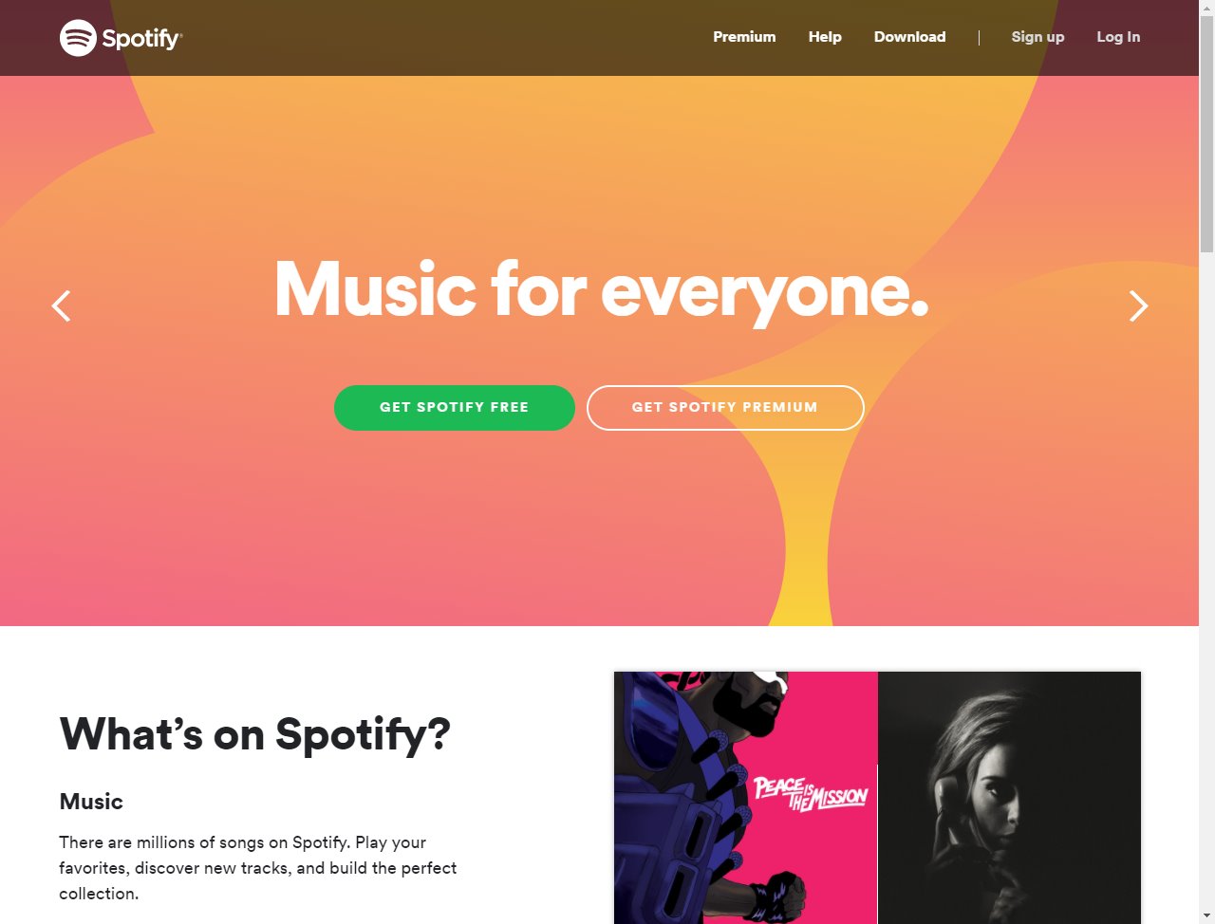
Task: Open the Help menu item
Action: point(825,37)
